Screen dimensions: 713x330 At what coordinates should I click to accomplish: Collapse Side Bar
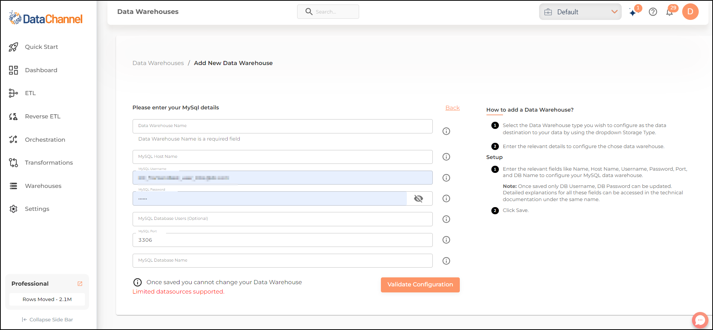pos(47,319)
